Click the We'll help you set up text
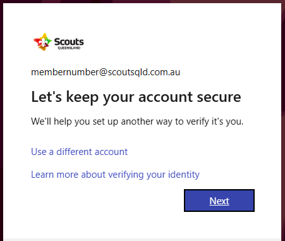 coord(137,121)
